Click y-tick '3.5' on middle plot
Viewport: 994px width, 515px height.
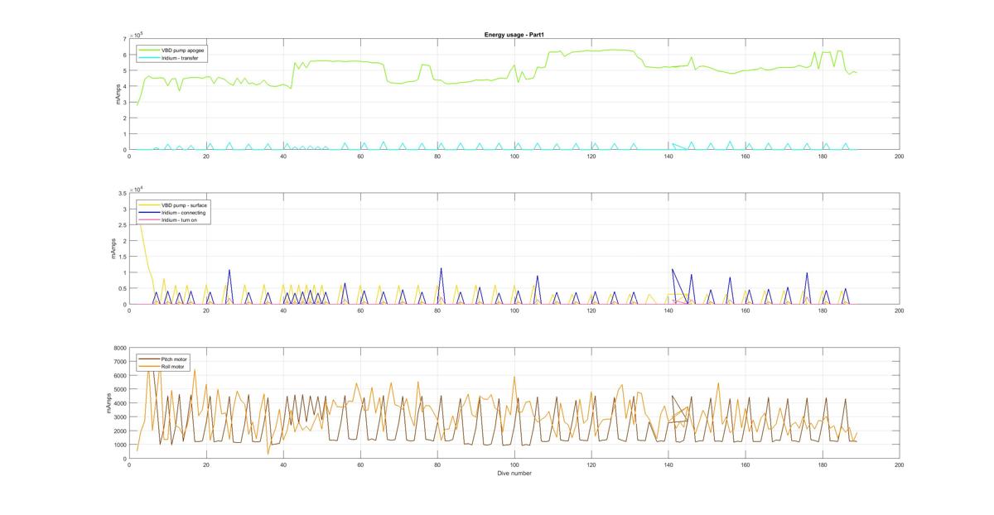121,193
